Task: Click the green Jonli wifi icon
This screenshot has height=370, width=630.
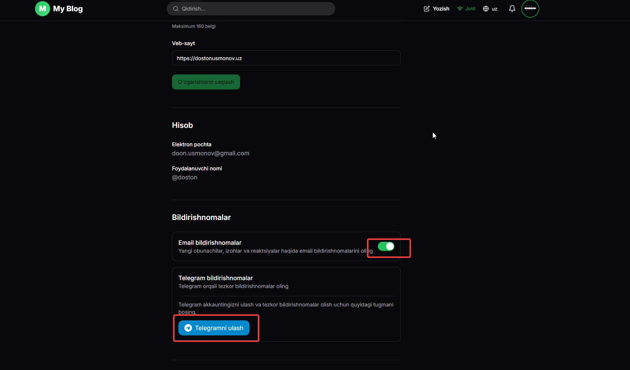Action: pos(460,9)
